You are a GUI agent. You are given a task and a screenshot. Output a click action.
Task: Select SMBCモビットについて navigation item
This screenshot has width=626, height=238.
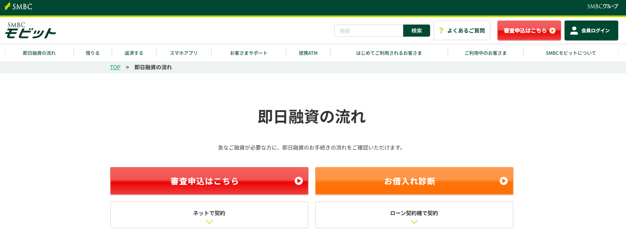click(571, 53)
